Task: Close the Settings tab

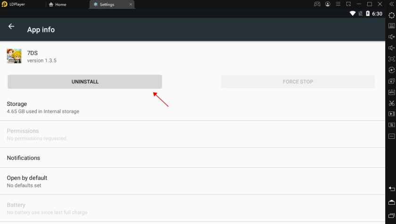Action: pos(131,5)
